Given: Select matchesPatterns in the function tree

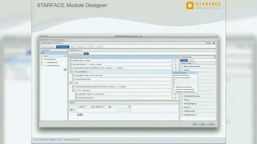Looking at the screenshot, I should coord(50,59).
